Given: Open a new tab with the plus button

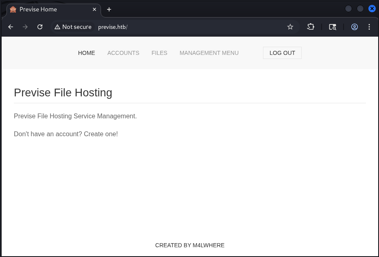Looking at the screenshot, I should pos(109,9).
